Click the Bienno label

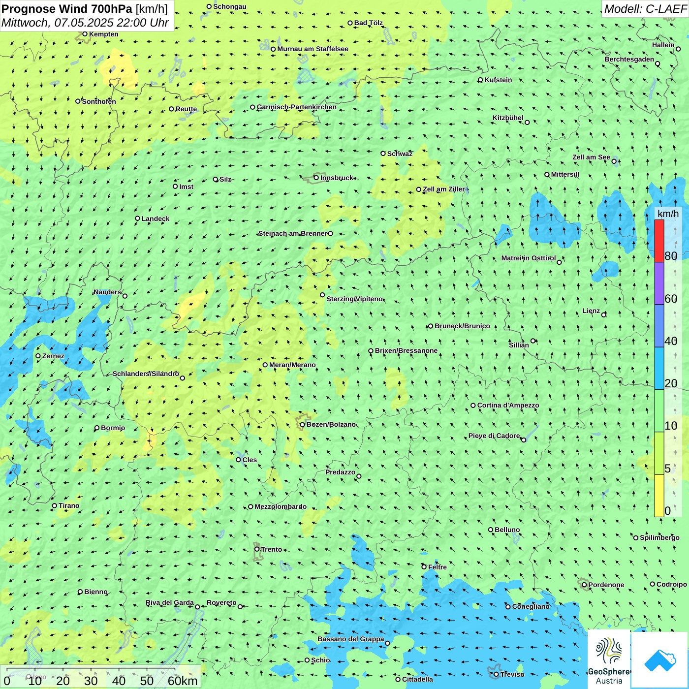pyautogui.click(x=95, y=592)
